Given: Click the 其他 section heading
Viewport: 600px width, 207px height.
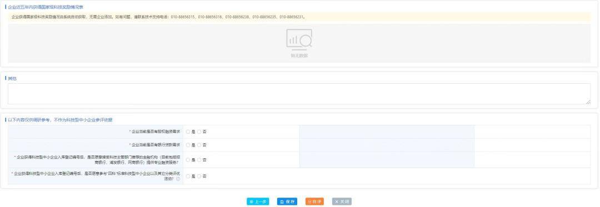Looking at the screenshot, I should pyautogui.click(x=12, y=78).
